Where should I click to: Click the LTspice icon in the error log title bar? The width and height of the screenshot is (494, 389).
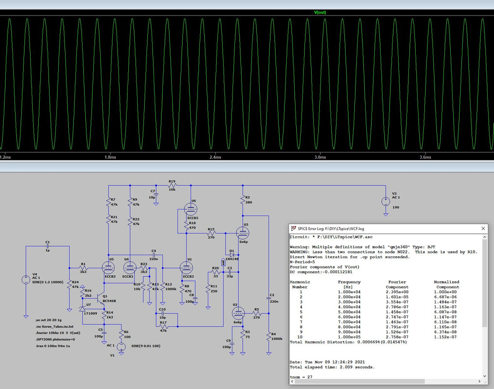pyautogui.click(x=293, y=229)
